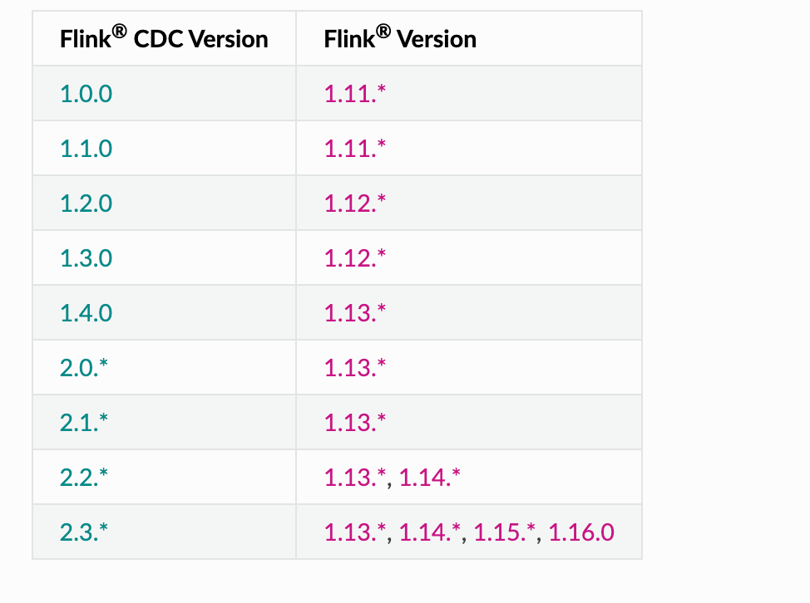Viewport: 810px width, 603px height.
Task: Click the 1.3.0 CDC version link
Action: (x=86, y=258)
